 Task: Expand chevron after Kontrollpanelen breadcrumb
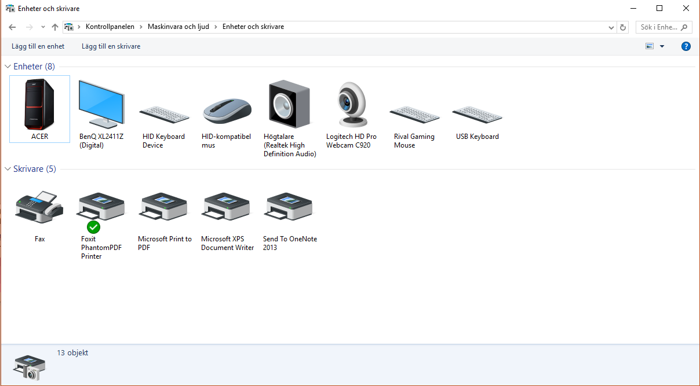[x=141, y=27]
